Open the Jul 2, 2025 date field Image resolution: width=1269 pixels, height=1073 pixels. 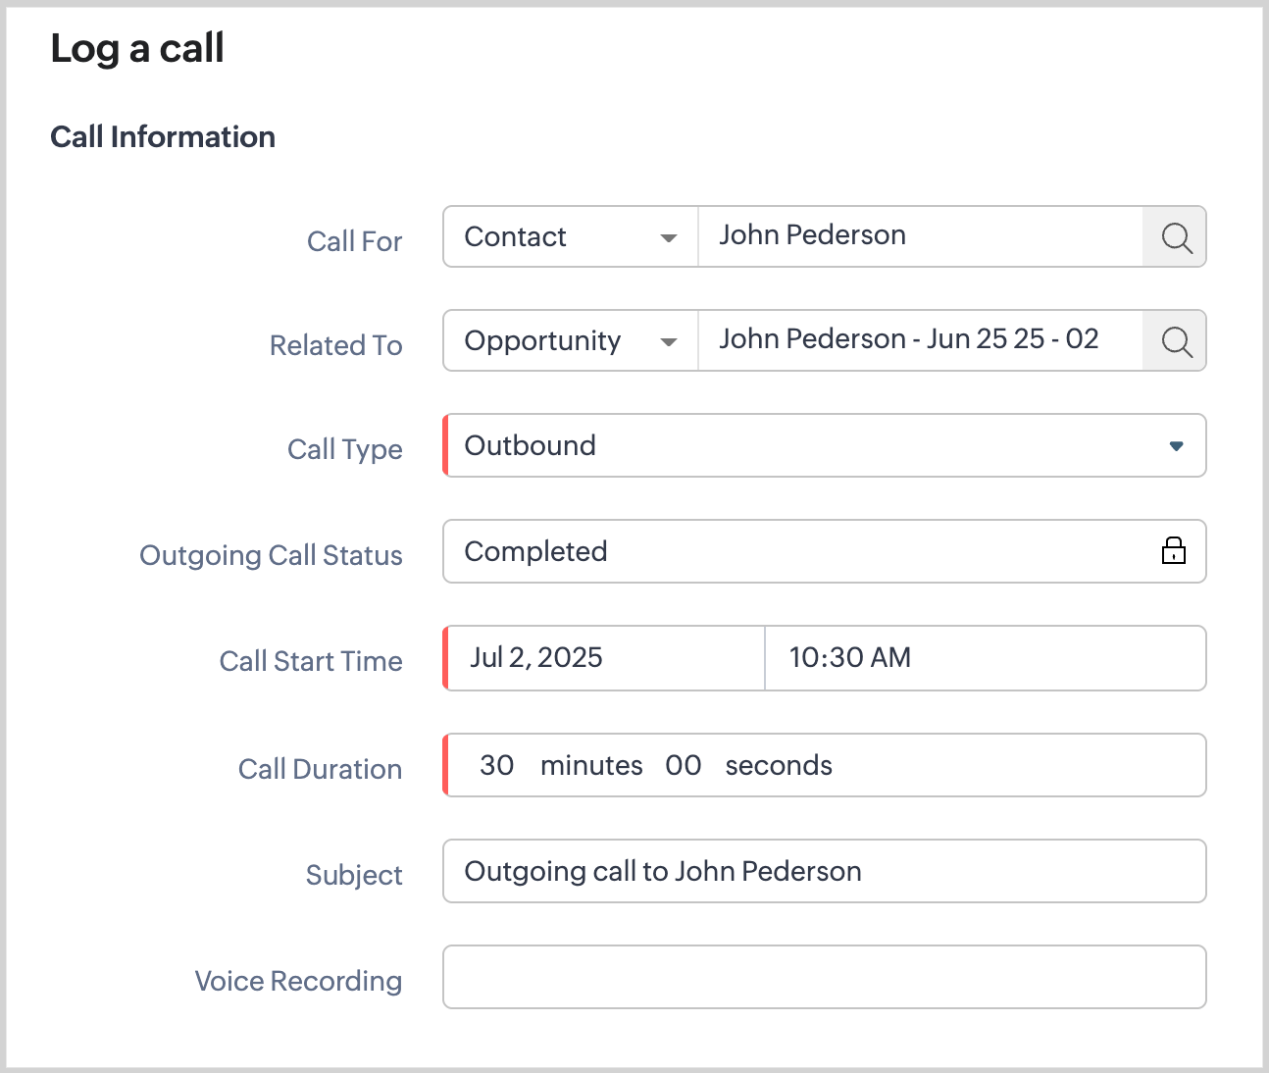(605, 658)
